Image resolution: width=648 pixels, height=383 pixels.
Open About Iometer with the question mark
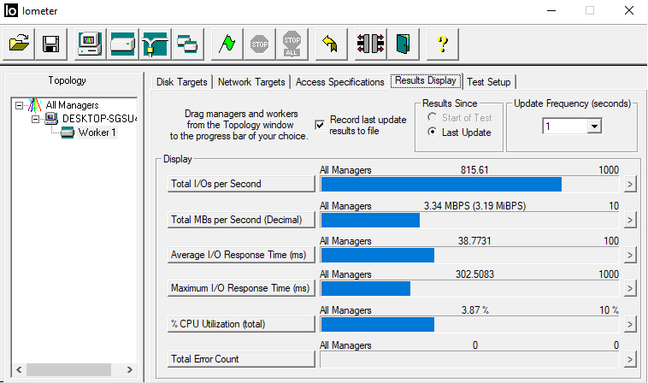(442, 44)
